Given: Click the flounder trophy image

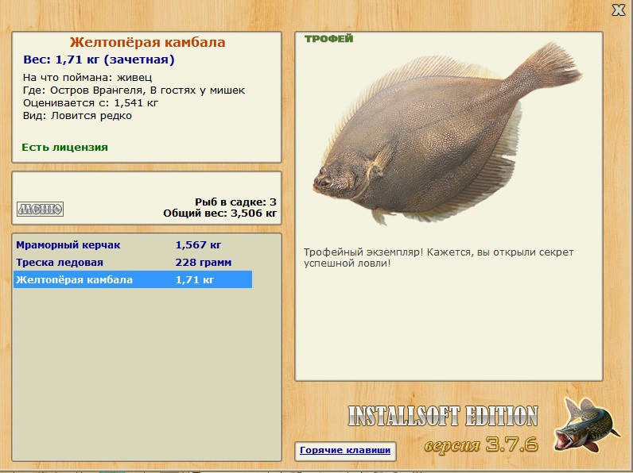Looking at the screenshot, I should click(x=447, y=135).
